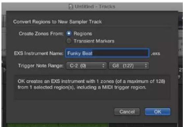Click the 'Trigger Note Range:' label

(41, 66)
